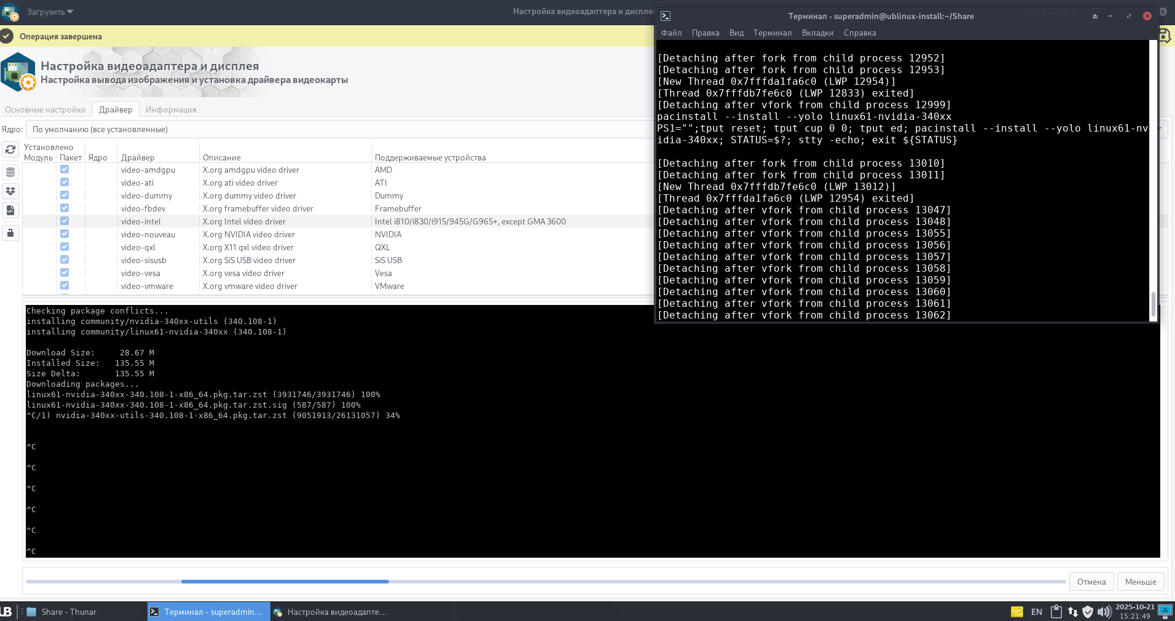Toggle the video-vmware package checkbox
Screen dimensions: 1175x621
pos(65,286)
